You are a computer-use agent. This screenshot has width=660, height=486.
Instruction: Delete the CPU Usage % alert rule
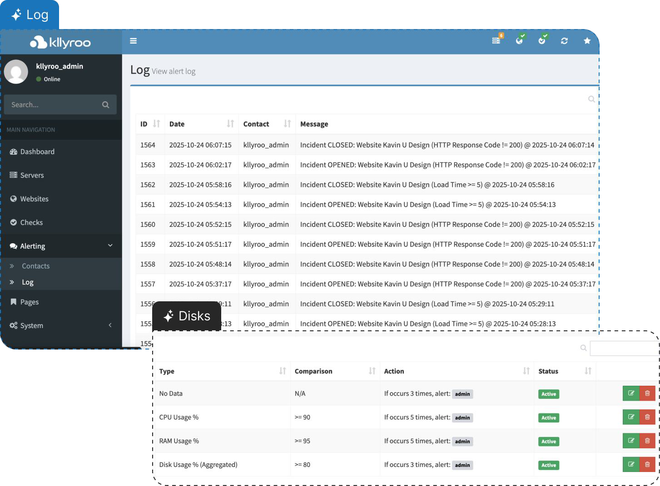coord(647,417)
